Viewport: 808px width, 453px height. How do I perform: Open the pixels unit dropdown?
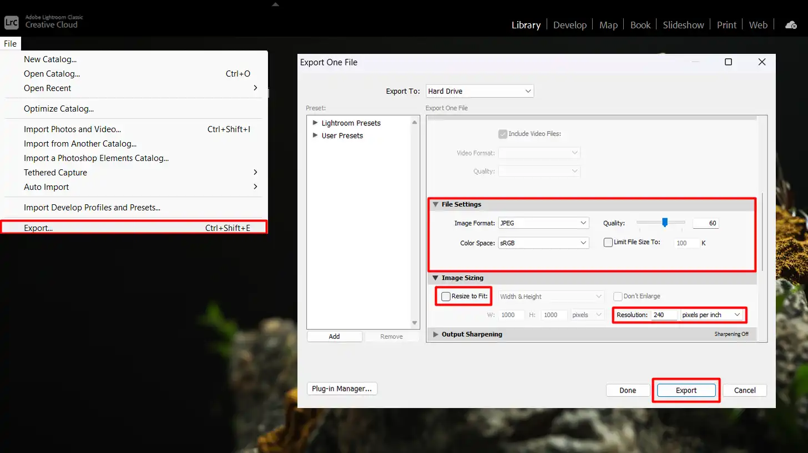588,315
